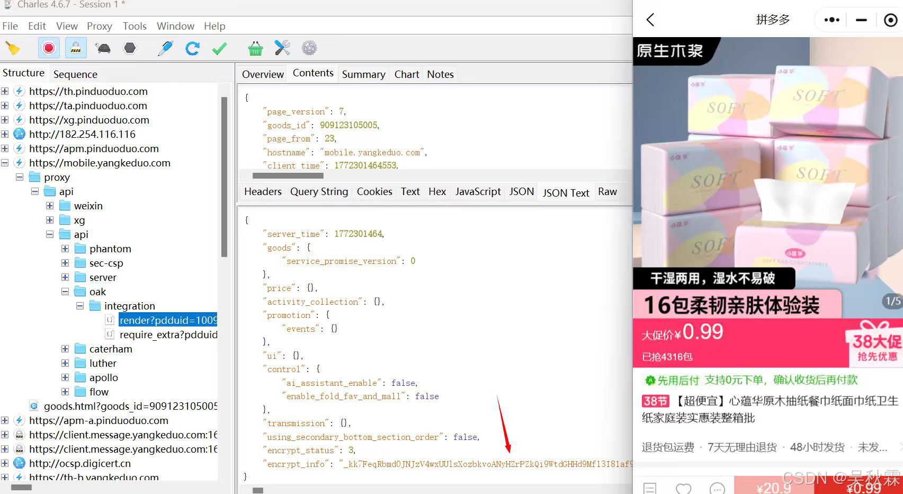Toggle the red Record button
903x494 pixels.
pyautogui.click(x=49, y=48)
